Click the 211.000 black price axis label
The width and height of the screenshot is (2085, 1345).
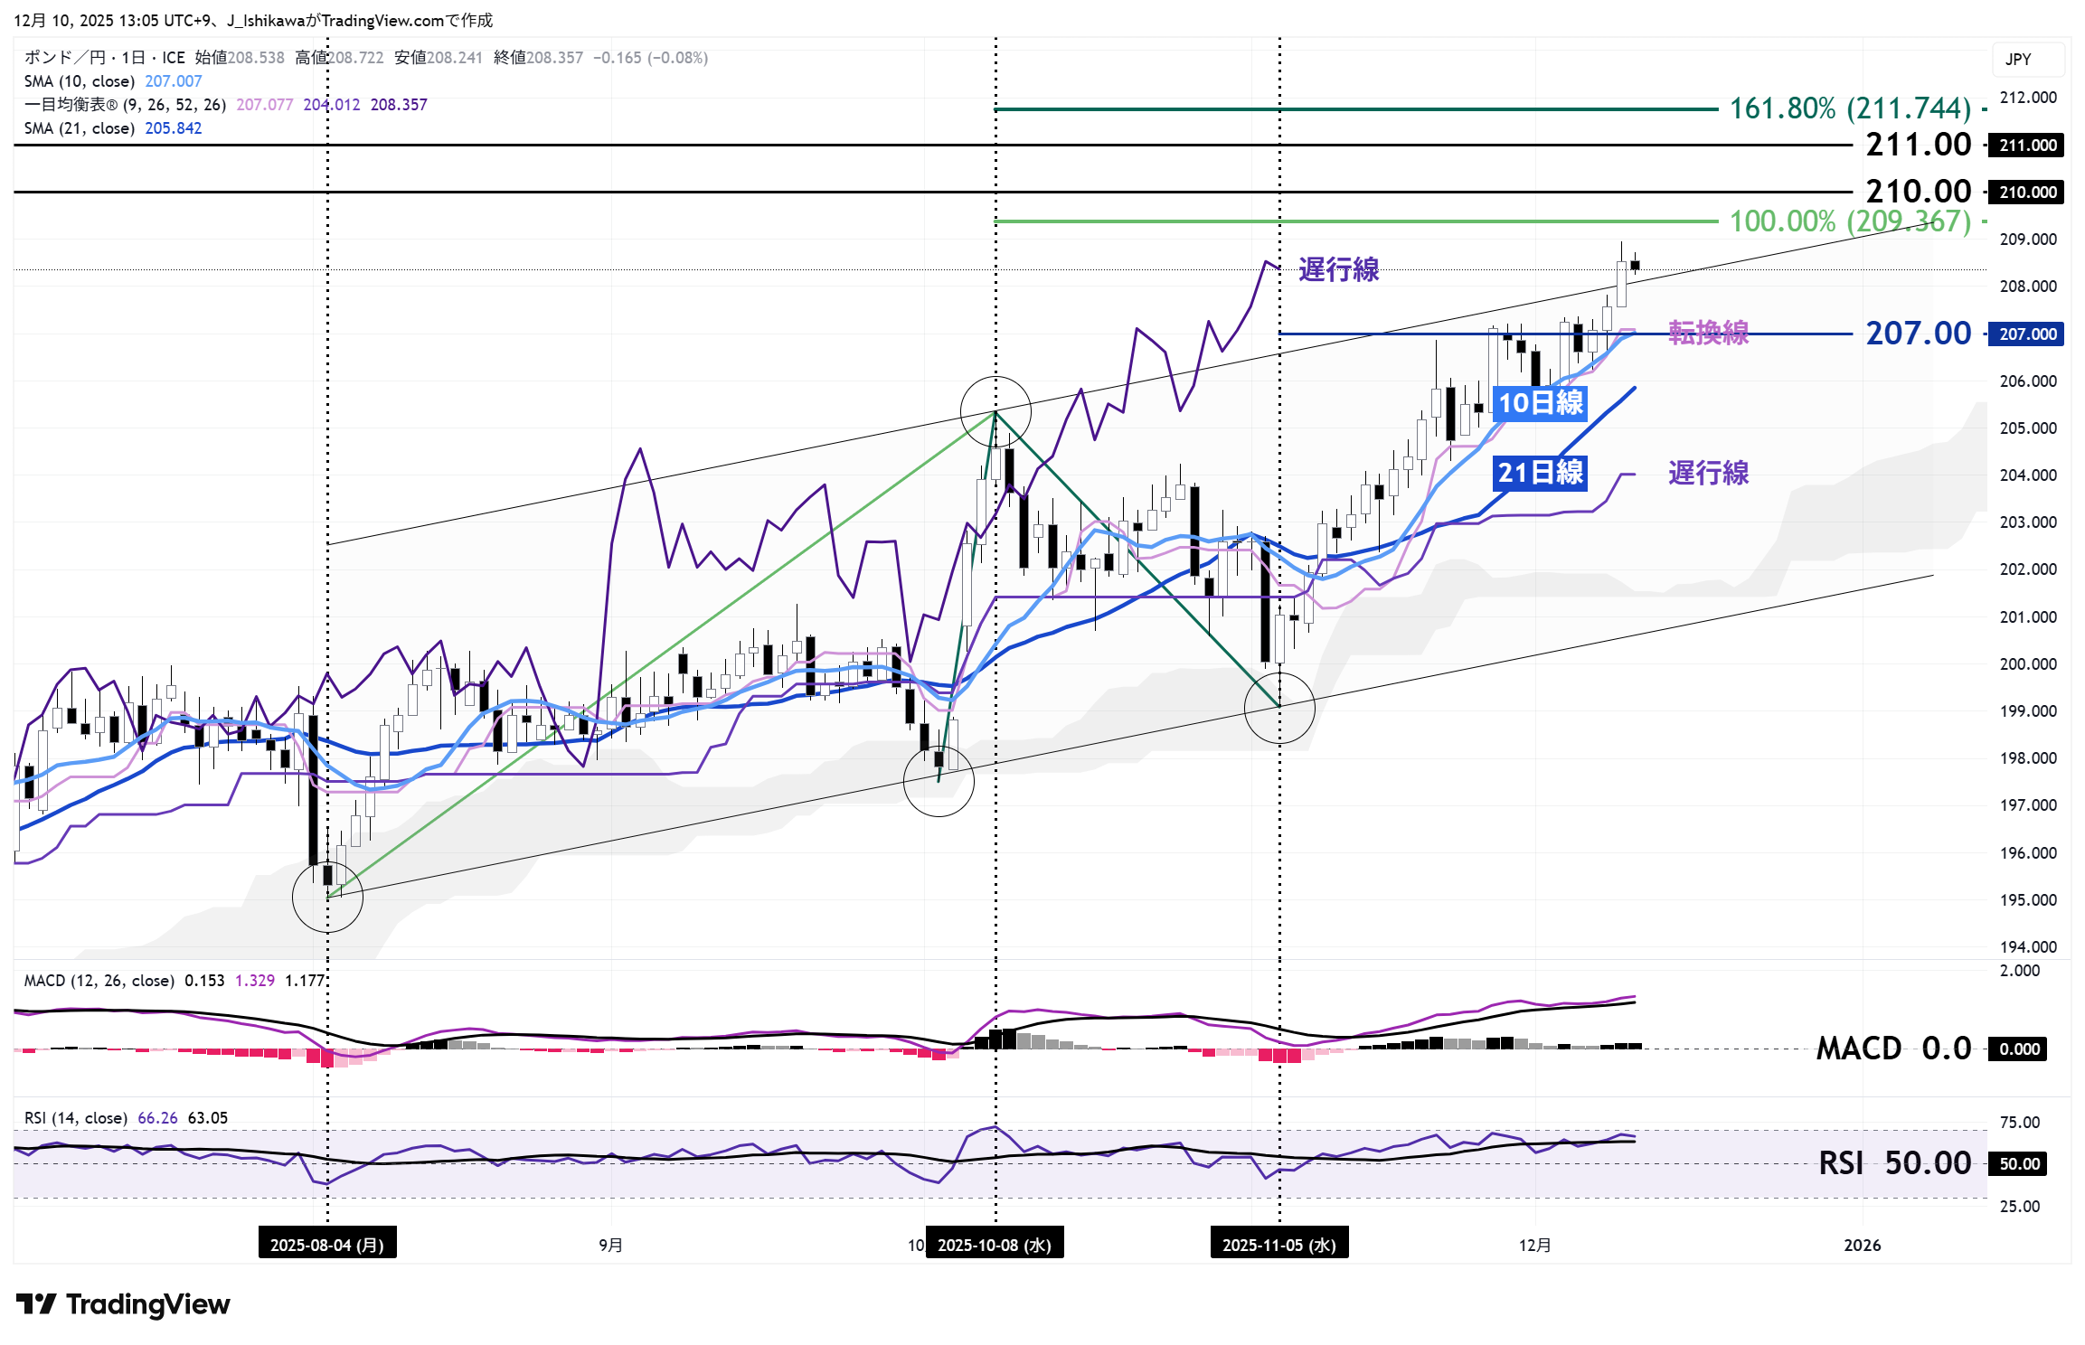pyautogui.click(x=2027, y=146)
